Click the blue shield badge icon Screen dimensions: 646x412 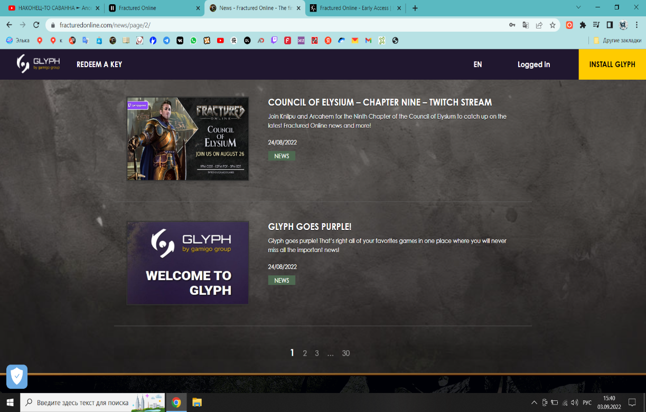pyautogui.click(x=17, y=377)
